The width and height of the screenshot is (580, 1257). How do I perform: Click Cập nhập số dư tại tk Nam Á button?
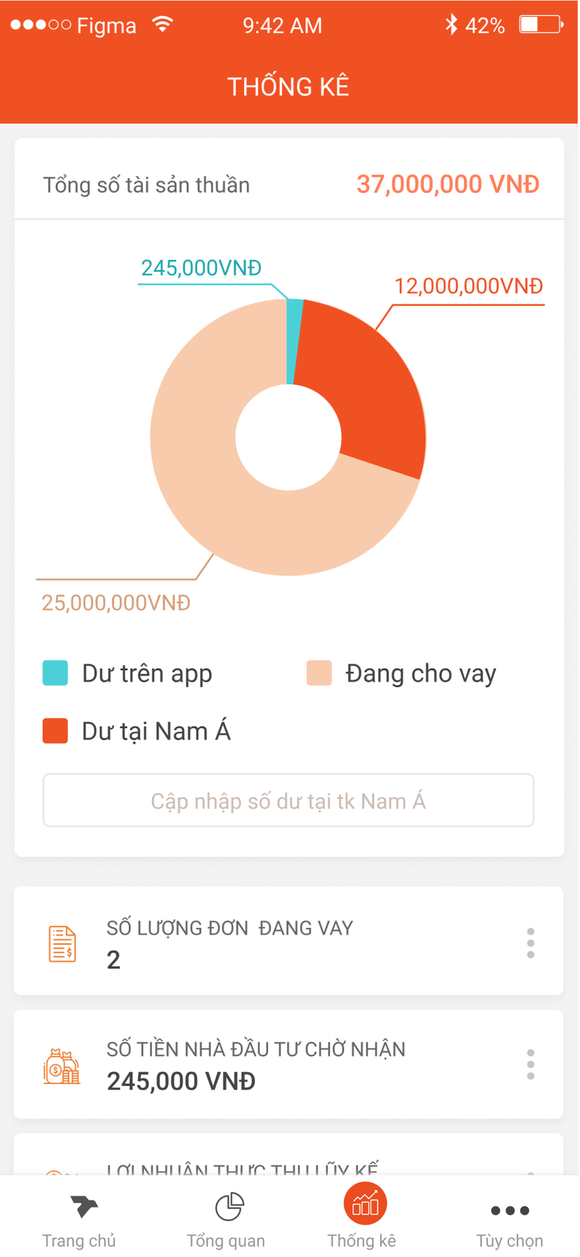[x=288, y=800]
